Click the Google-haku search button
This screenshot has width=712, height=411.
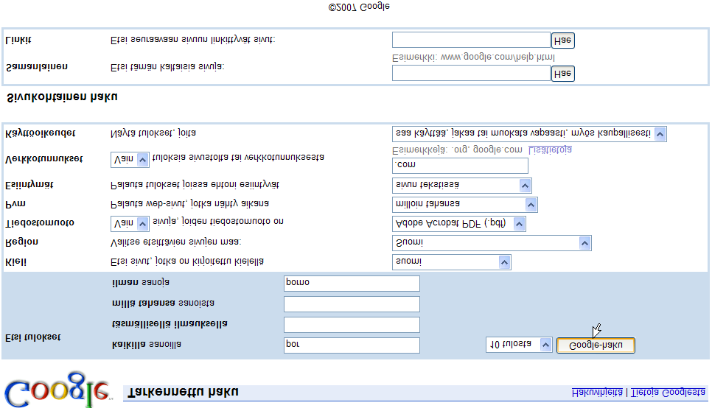pos(596,345)
